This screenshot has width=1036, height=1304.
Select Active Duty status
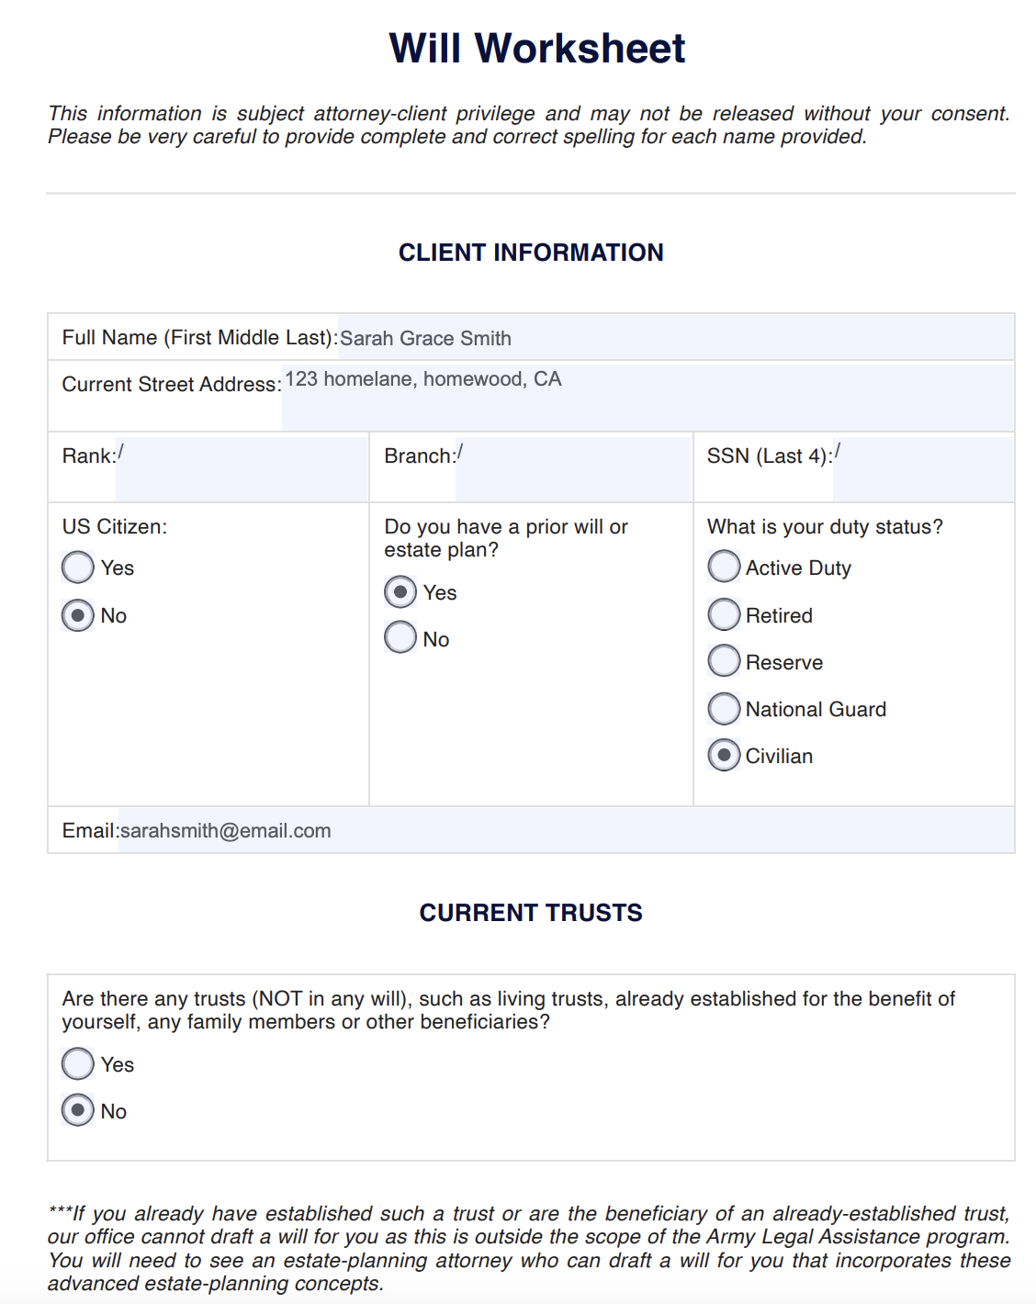pyautogui.click(x=724, y=567)
